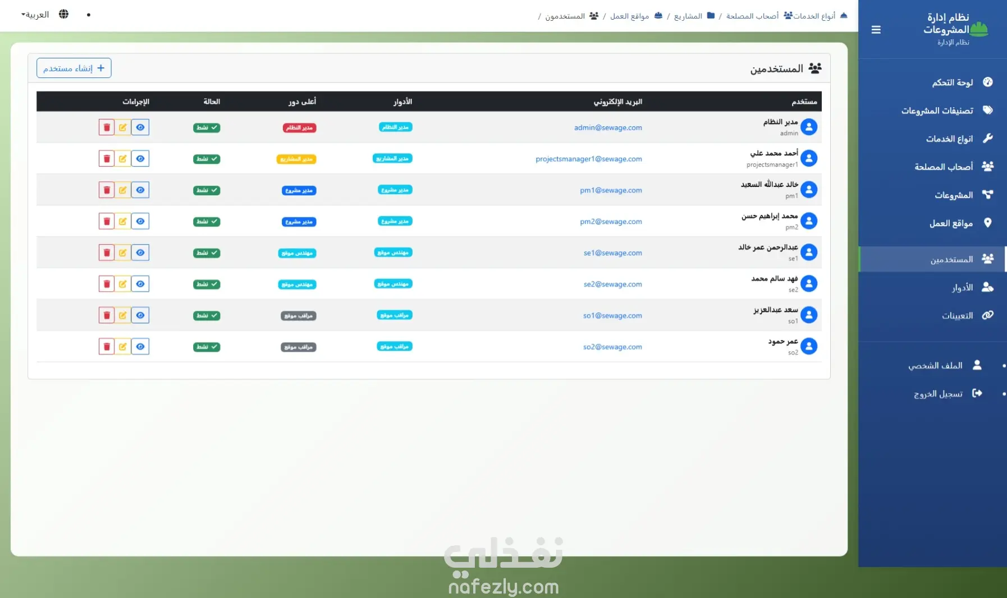Image resolution: width=1007 pixels, height=598 pixels.
Task: View details for se1@sewage.com user
Action: click(140, 253)
